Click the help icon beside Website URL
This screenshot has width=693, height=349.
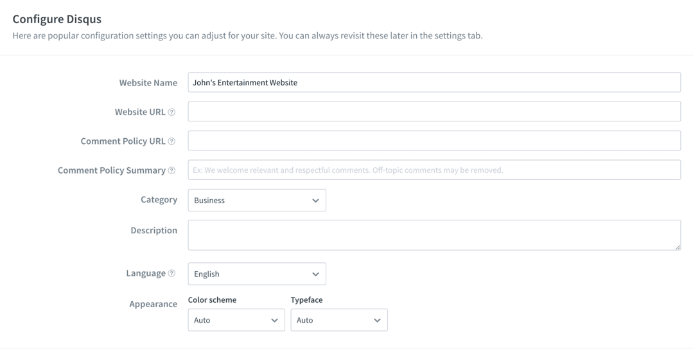tap(171, 112)
